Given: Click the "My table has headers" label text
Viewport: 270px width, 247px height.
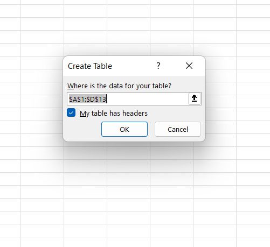Looking at the screenshot, I should [114, 114].
